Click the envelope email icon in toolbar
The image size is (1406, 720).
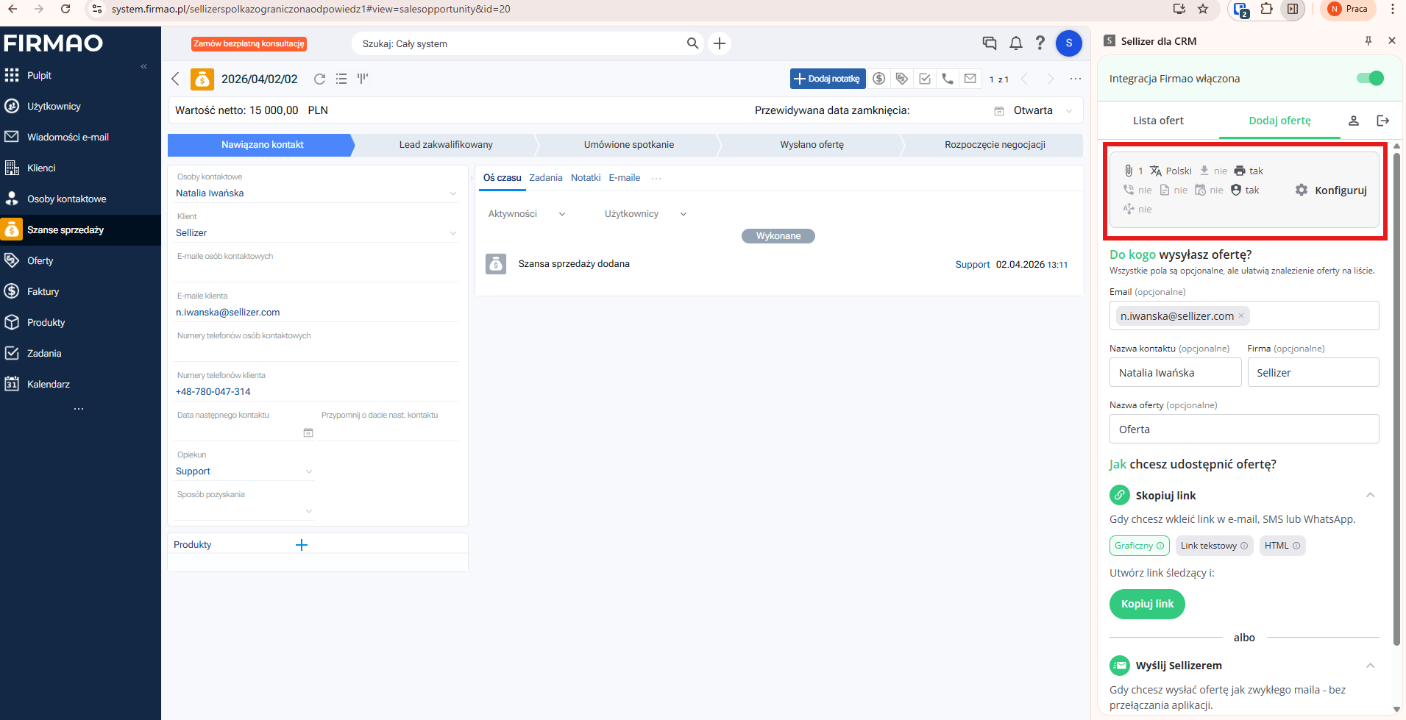tap(970, 79)
